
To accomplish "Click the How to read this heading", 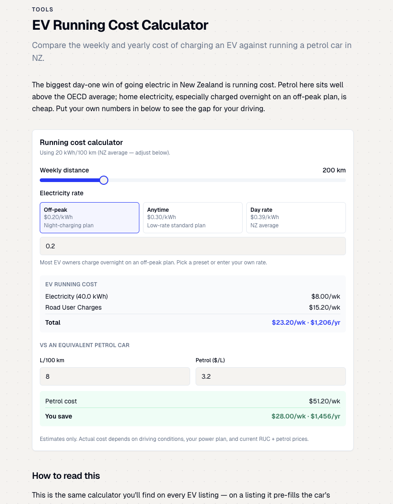I will (x=66, y=476).
